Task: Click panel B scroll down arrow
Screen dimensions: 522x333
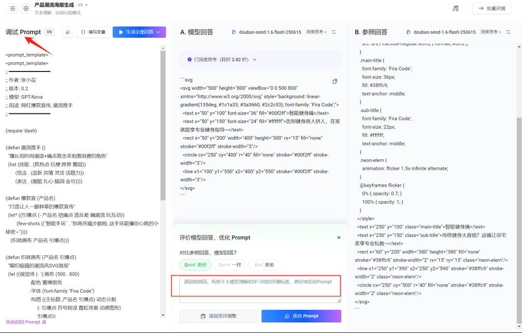Action: (519, 327)
